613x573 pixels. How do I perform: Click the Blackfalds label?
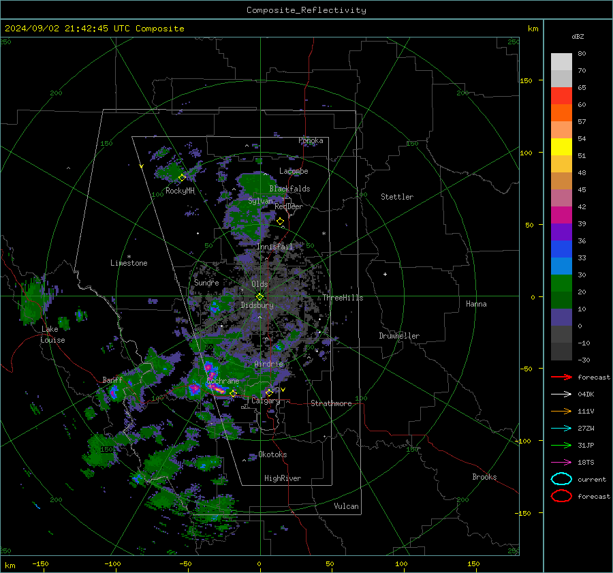289,189
